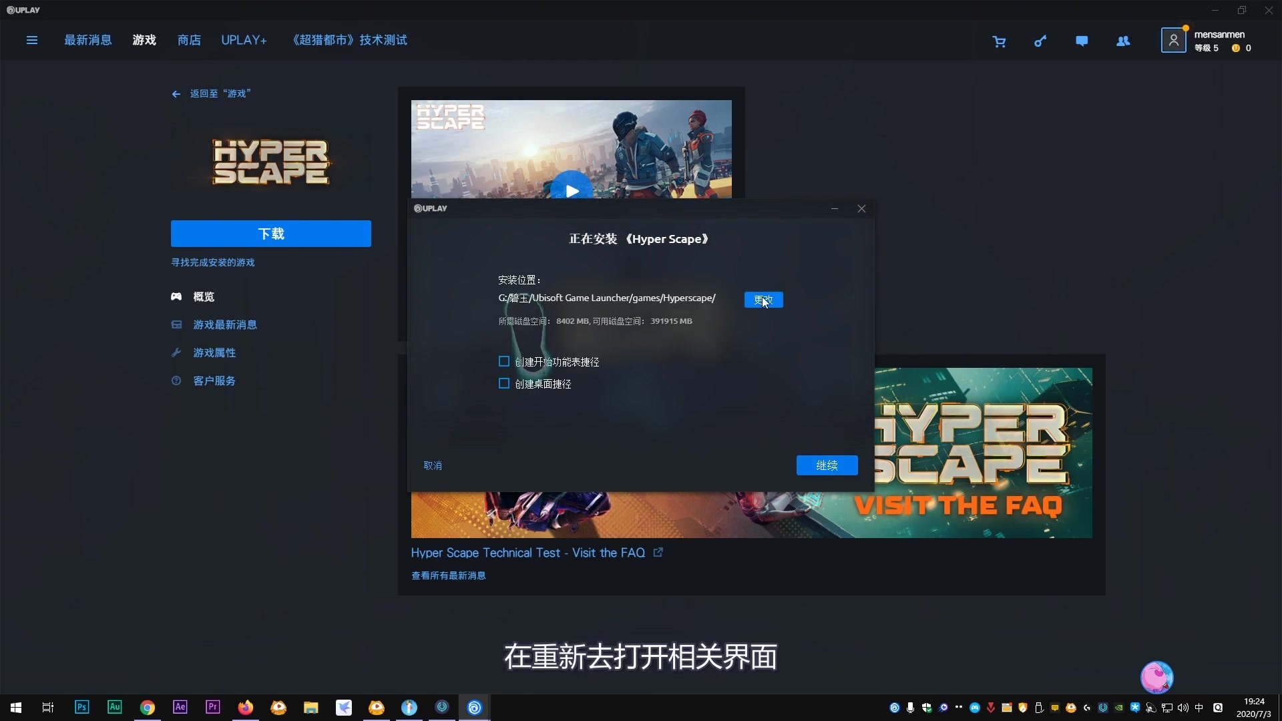Open the Hyper Scape Technical Test FAQ link
This screenshot has width=1282, height=721.
[x=527, y=553]
